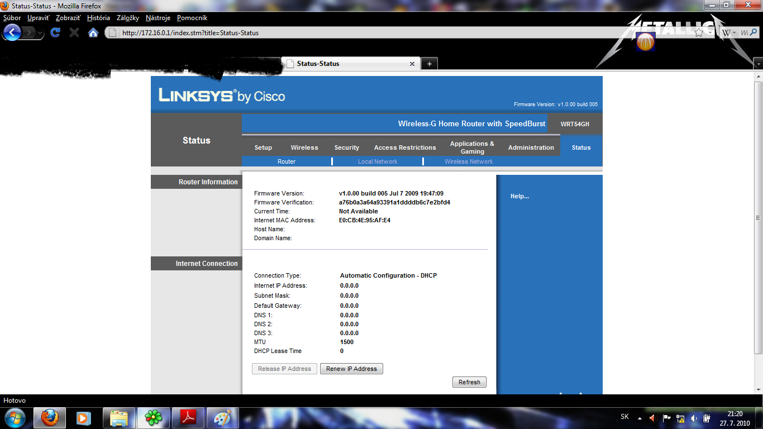
Task: Click the disabled Release IP Address button
Action: point(284,369)
